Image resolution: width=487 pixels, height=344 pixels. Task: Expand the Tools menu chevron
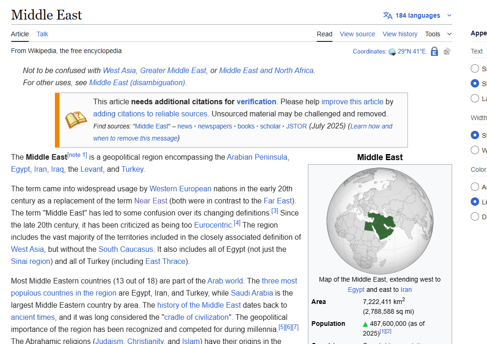[449, 34]
